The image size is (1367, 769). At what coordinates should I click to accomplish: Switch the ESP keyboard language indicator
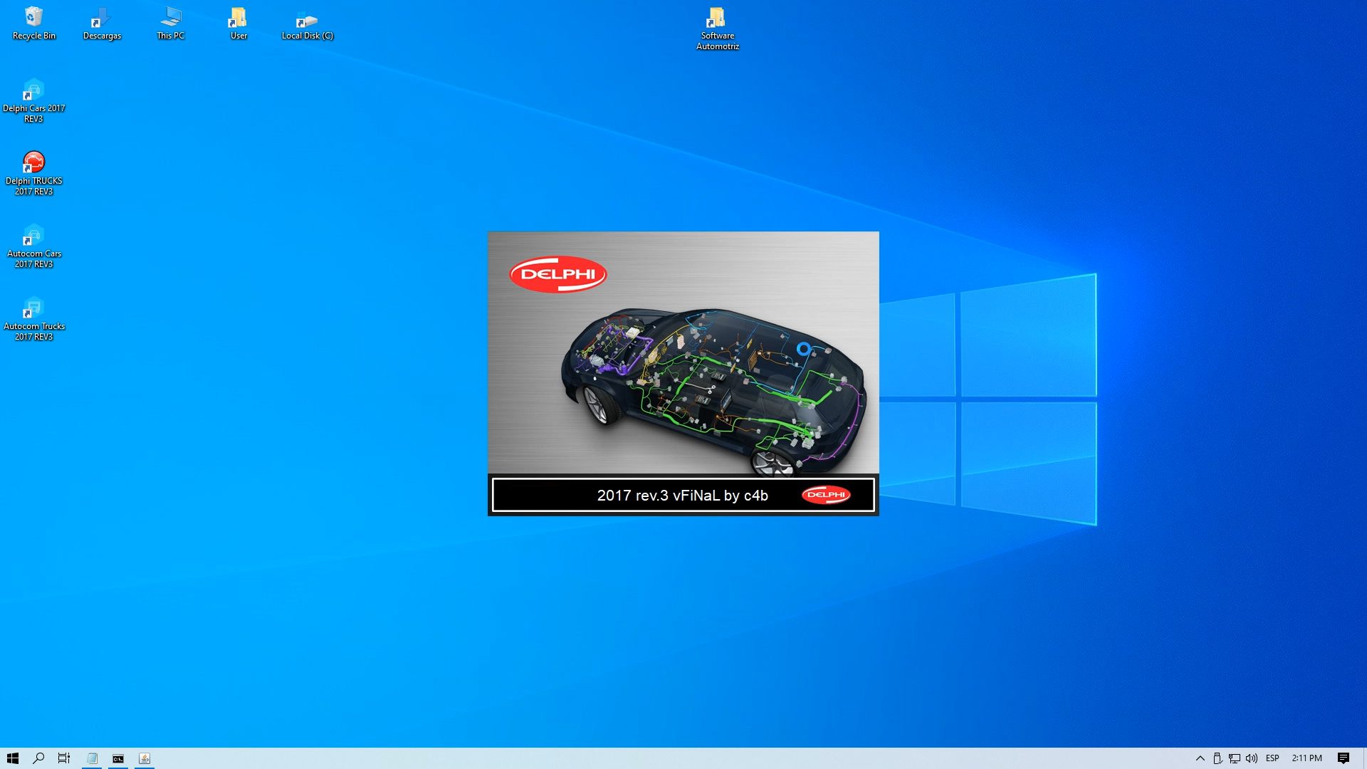(x=1272, y=758)
